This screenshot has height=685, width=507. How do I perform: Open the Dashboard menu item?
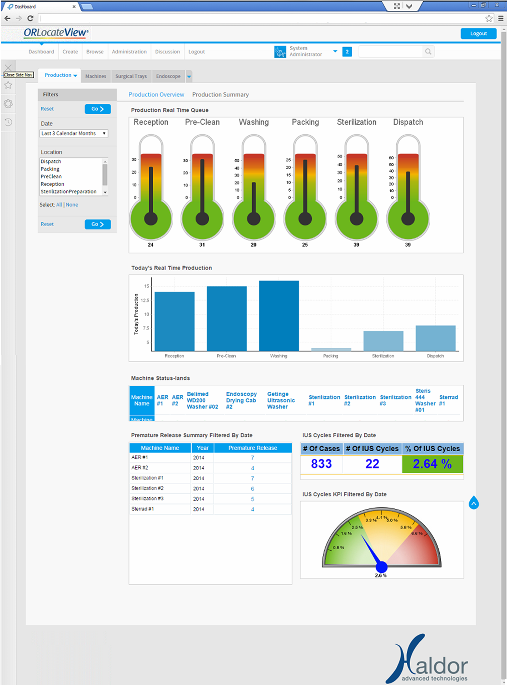pos(41,52)
